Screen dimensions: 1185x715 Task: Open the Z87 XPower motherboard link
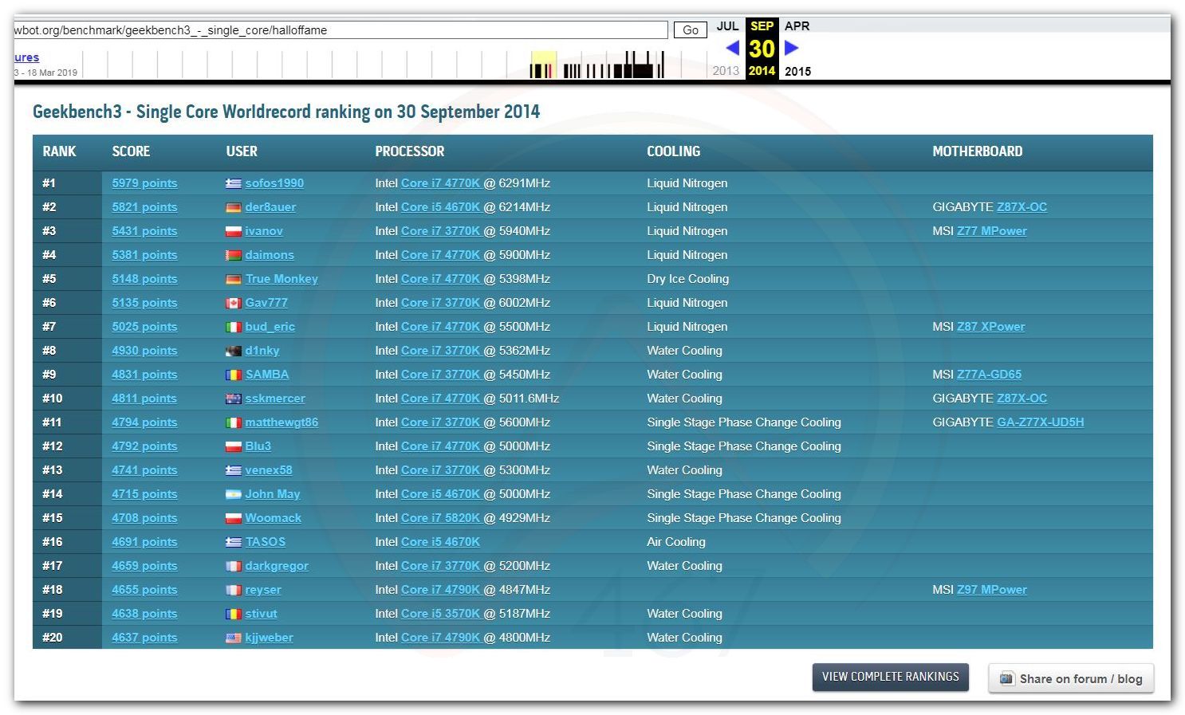pos(990,327)
